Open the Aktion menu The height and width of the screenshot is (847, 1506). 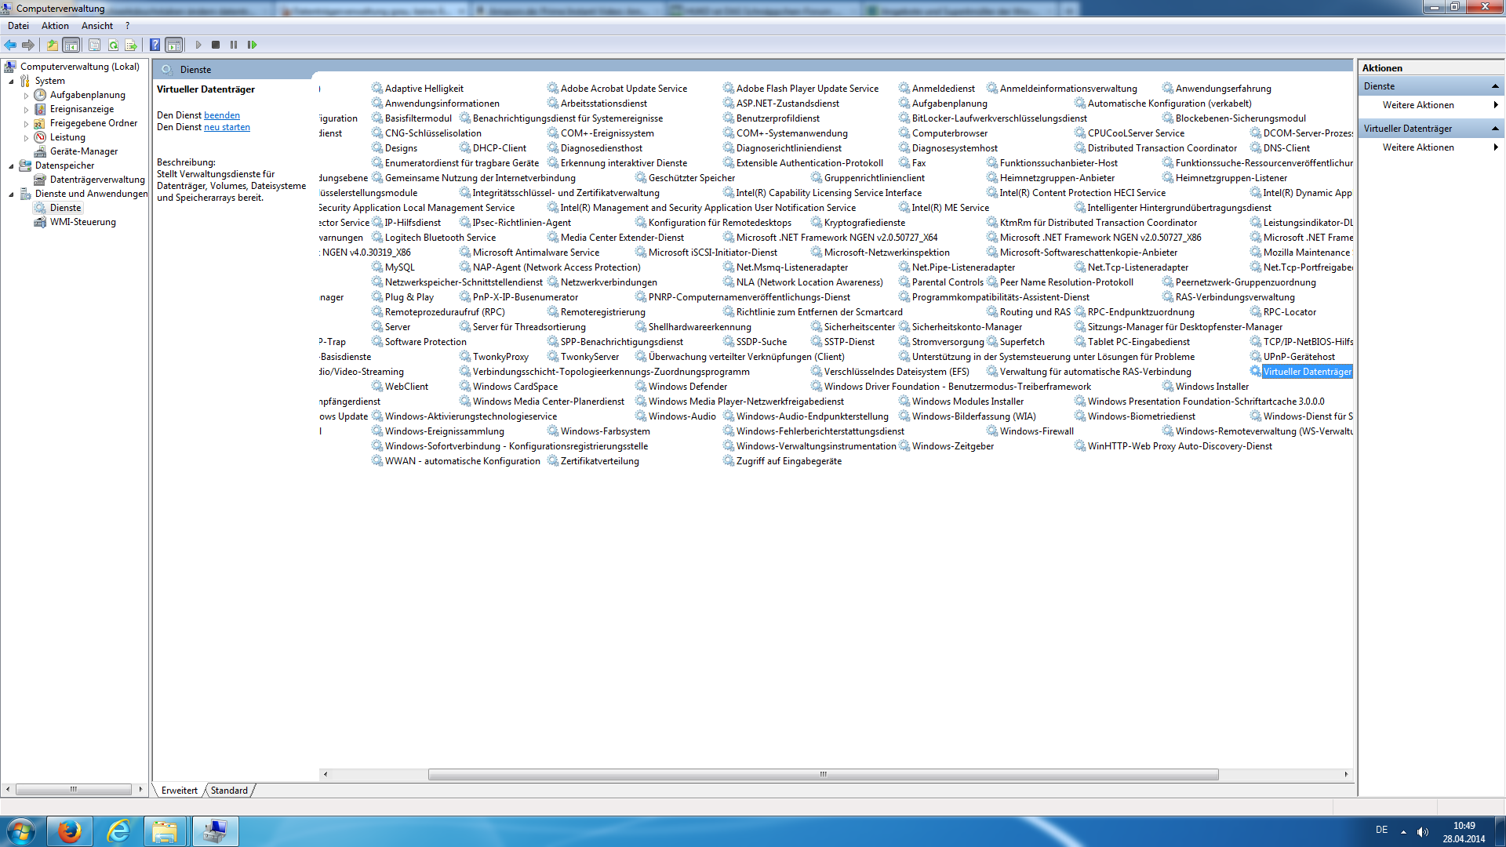(x=55, y=26)
